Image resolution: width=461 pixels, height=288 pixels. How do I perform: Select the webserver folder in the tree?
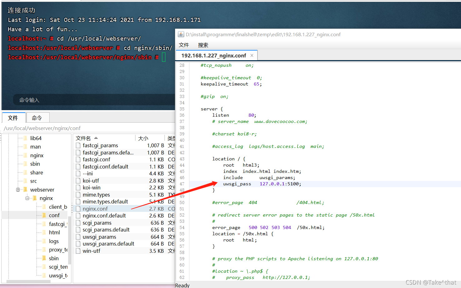[x=42, y=190]
